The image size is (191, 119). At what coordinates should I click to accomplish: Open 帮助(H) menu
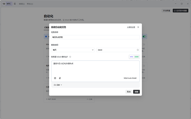tap(30, 4)
